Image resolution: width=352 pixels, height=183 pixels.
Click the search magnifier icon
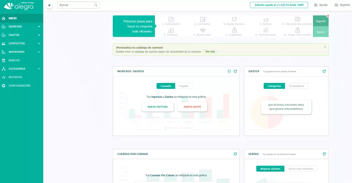pos(96,5)
